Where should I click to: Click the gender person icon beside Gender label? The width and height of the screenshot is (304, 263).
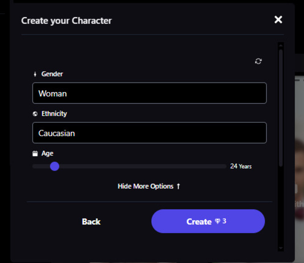pos(35,74)
